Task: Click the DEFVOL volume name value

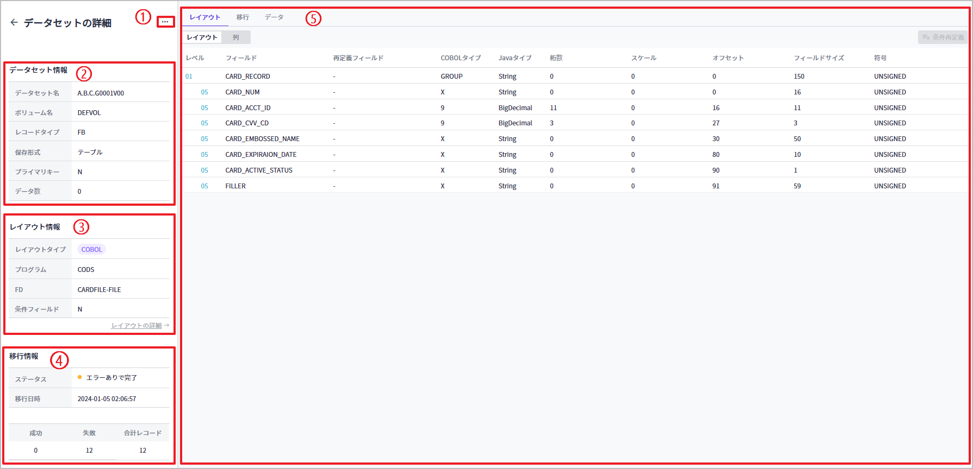Action: 89,113
